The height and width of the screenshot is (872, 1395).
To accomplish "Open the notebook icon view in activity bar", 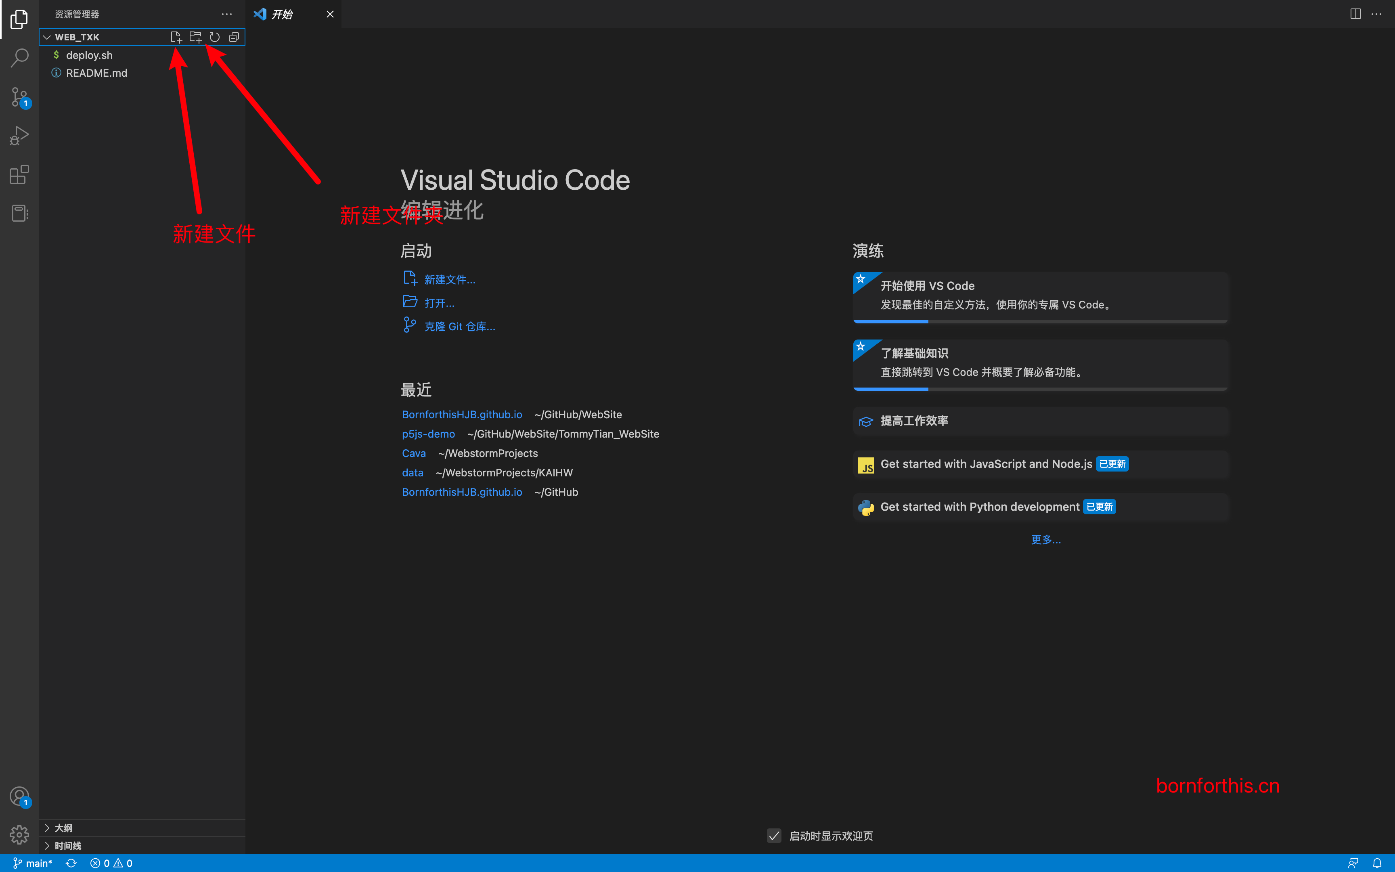I will pyautogui.click(x=19, y=214).
